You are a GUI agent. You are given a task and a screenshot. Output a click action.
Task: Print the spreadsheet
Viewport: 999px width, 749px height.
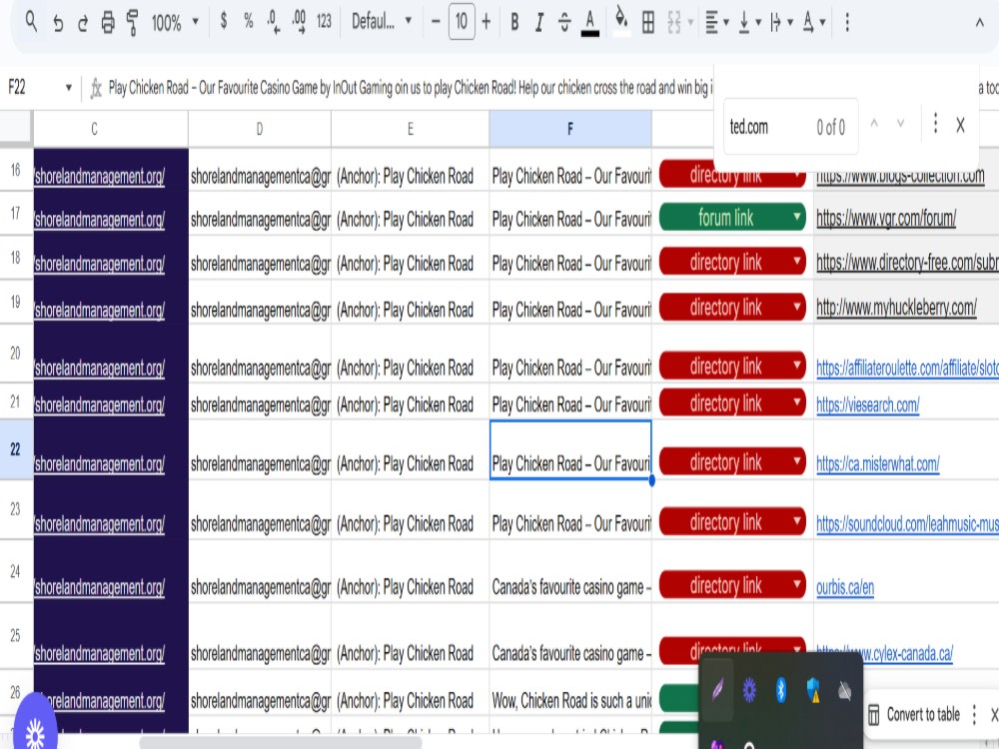pos(108,23)
